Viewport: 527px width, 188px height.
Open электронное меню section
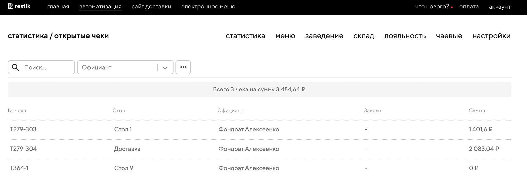click(x=208, y=7)
